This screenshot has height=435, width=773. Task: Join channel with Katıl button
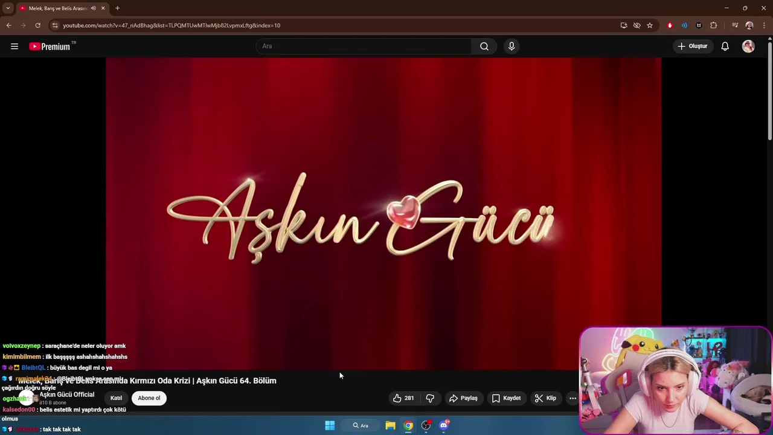point(116,398)
